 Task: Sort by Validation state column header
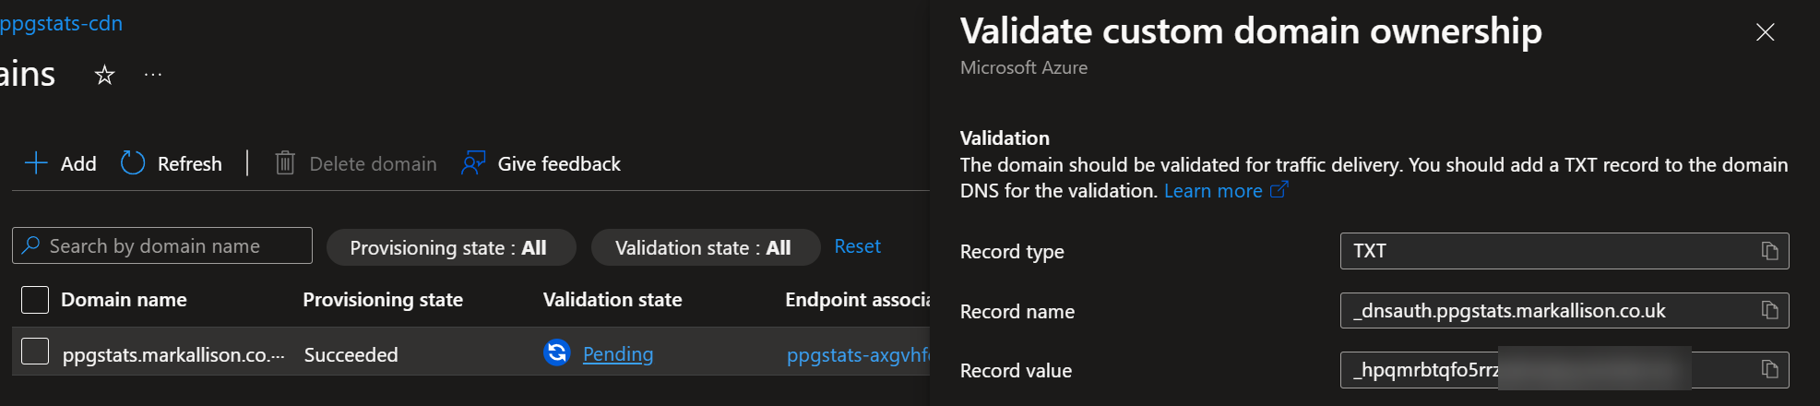point(613,300)
